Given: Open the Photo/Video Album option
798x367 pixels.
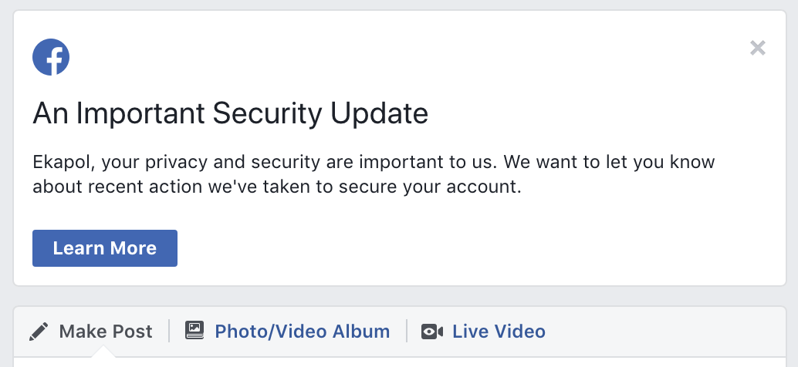Looking at the screenshot, I should click(288, 332).
